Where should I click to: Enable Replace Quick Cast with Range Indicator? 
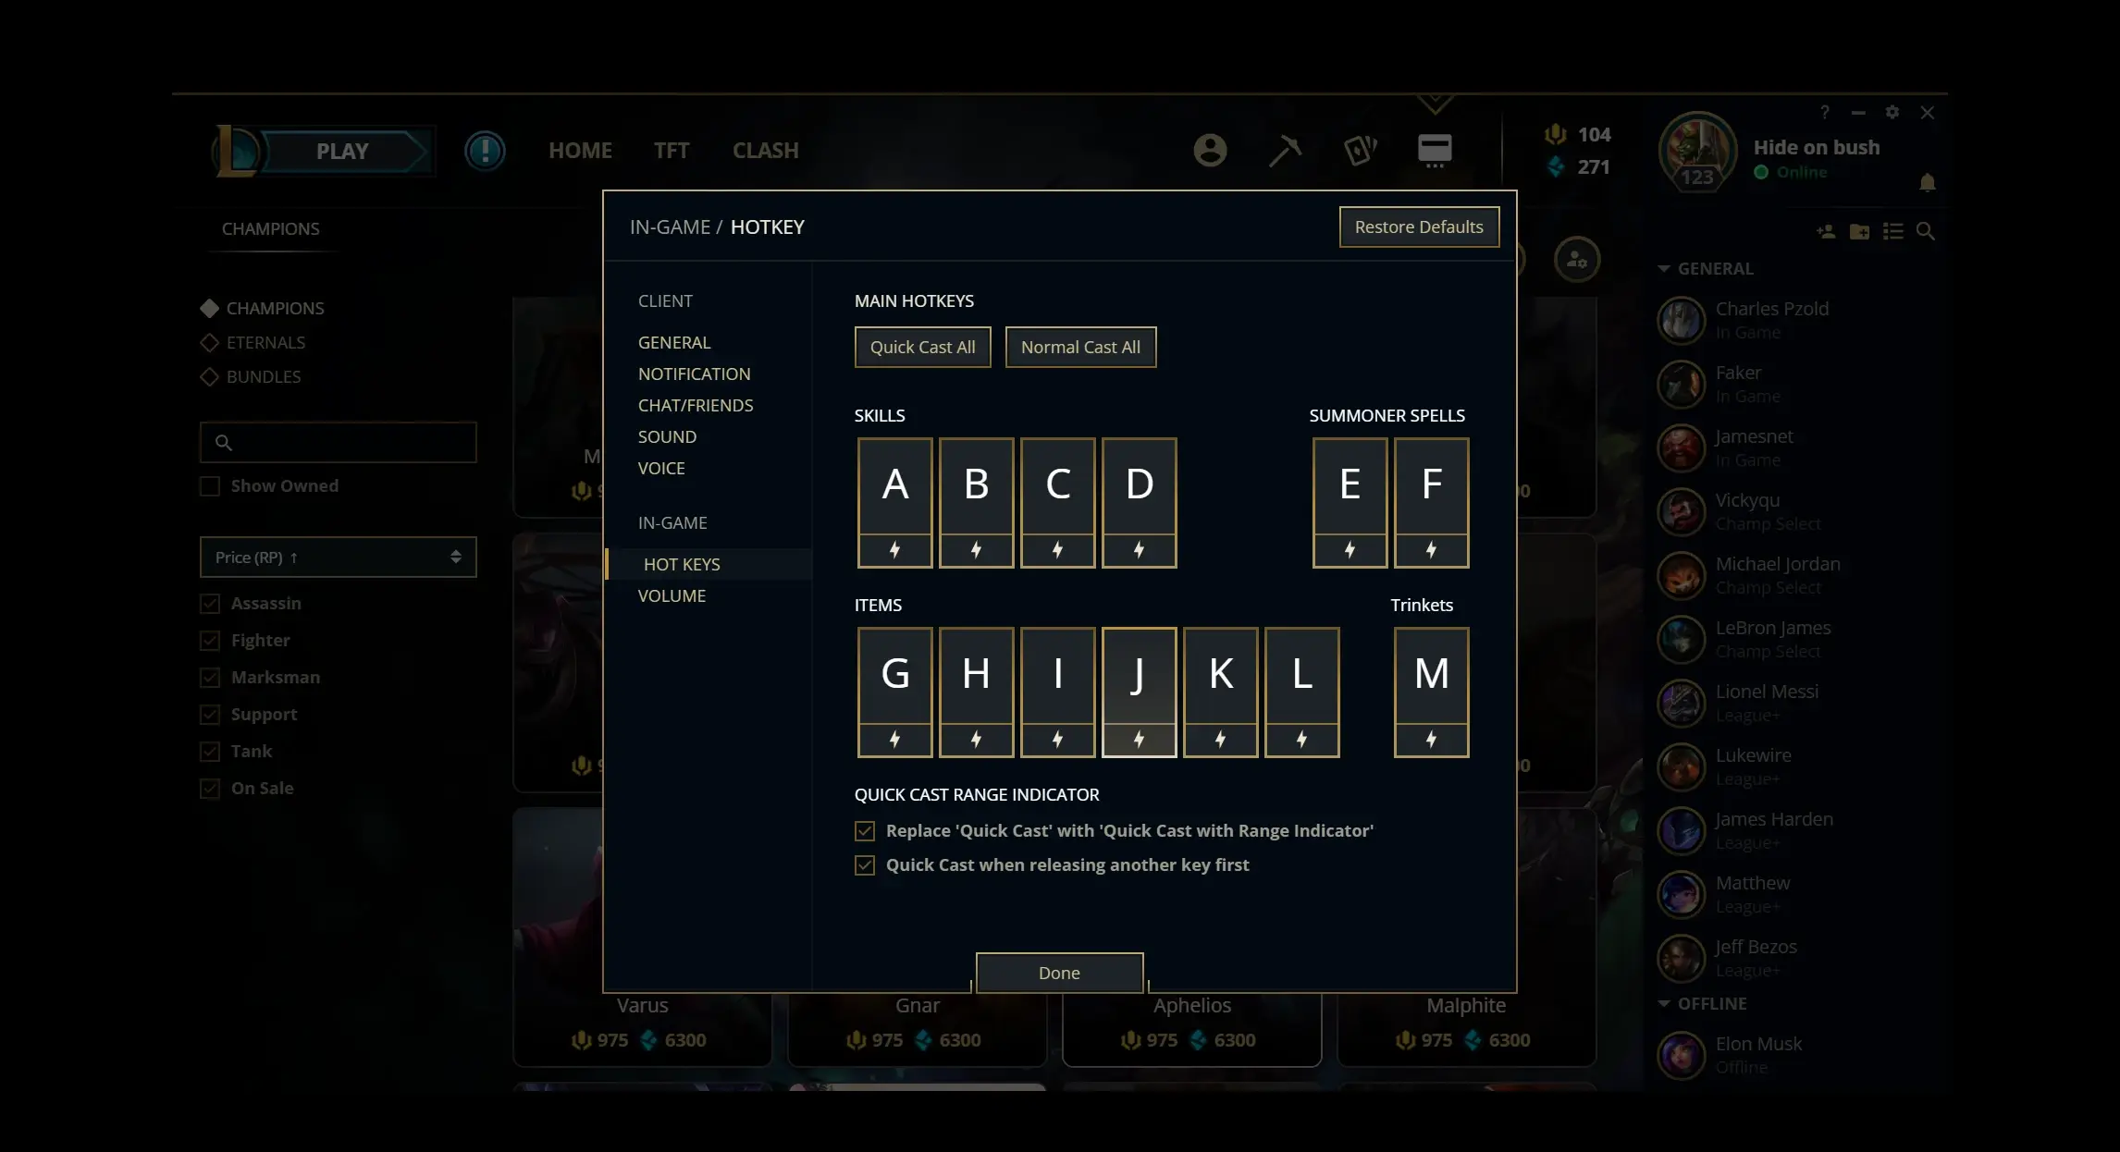pos(863,830)
